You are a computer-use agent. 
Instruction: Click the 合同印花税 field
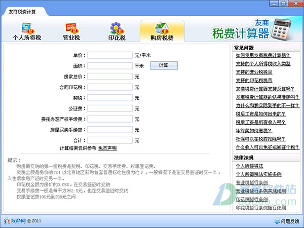pyautogui.click(x=110, y=87)
